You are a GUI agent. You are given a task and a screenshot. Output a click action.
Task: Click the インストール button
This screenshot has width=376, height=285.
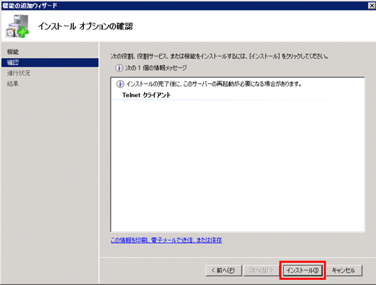(303, 271)
